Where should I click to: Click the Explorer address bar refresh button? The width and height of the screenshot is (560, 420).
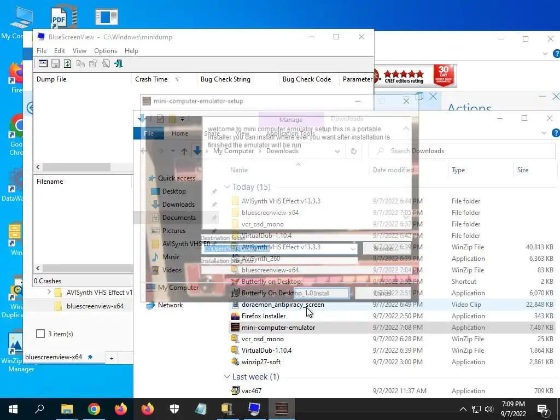tap(354, 151)
